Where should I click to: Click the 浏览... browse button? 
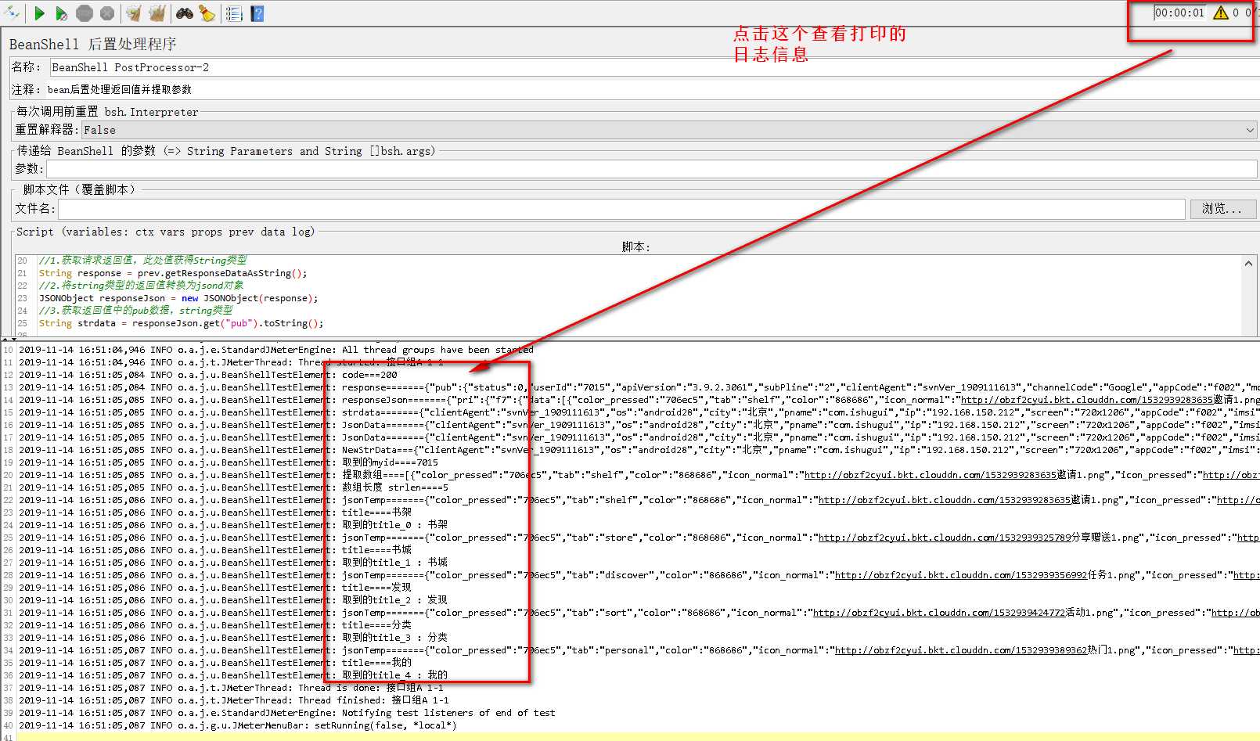[x=1223, y=209]
